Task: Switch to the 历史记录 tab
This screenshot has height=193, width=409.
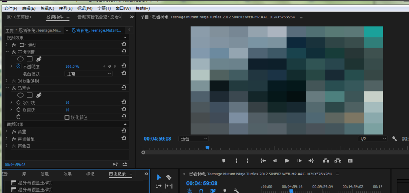Action: 117,174
